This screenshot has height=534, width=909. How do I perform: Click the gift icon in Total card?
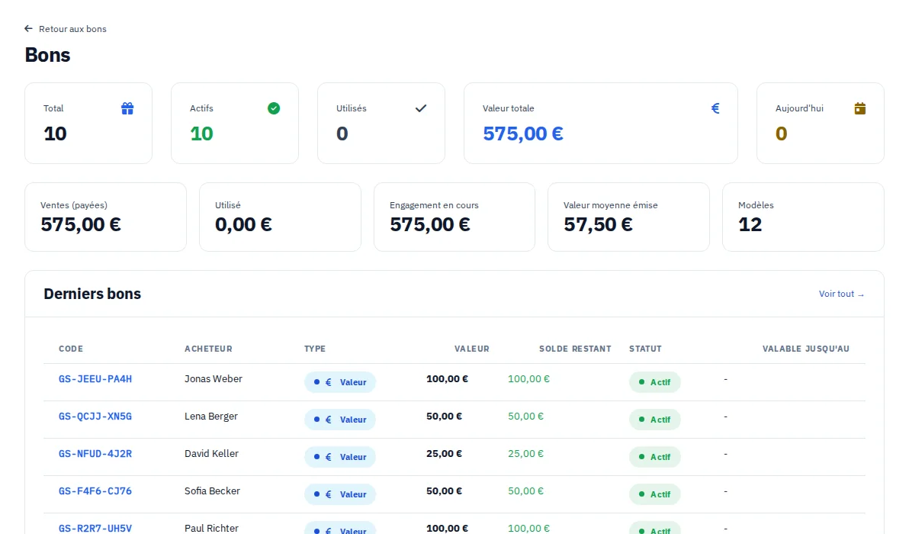coord(127,108)
